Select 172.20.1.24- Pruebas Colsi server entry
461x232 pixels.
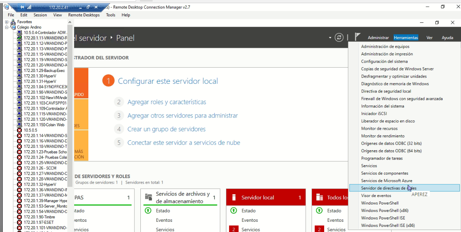click(46, 157)
